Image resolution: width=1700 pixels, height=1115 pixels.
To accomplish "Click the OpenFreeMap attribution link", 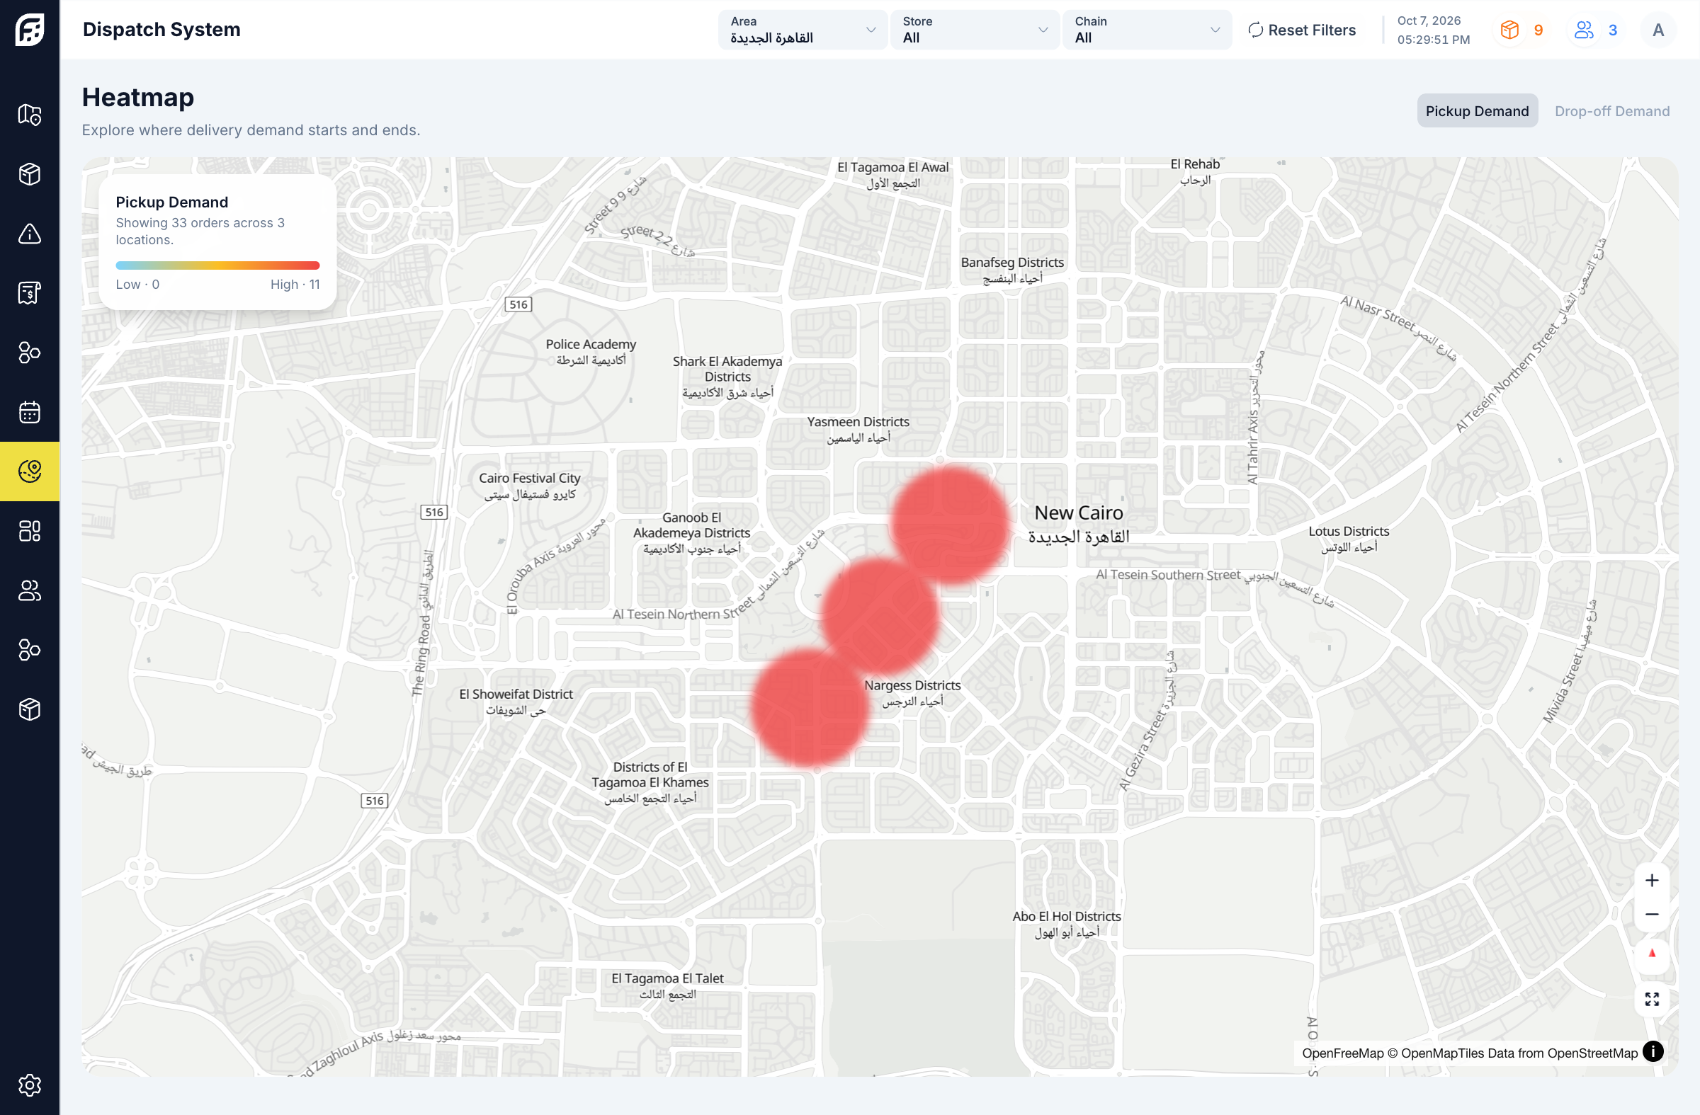I will point(1342,1053).
